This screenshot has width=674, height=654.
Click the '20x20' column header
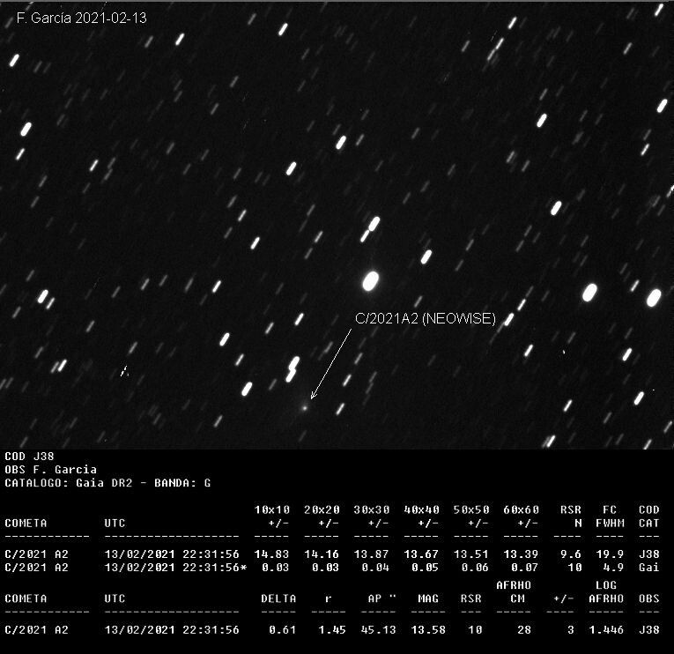[x=322, y=510]
